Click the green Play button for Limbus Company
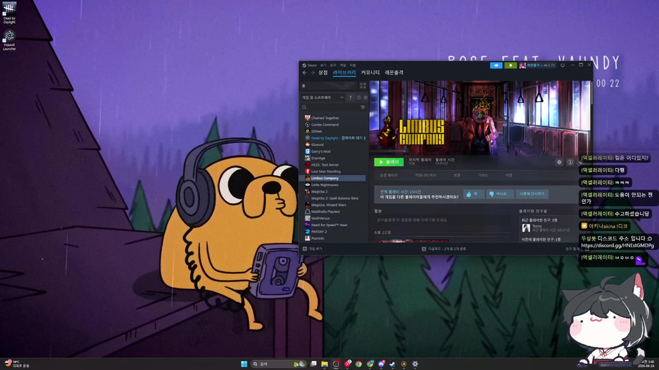 click(x=389, y=162)
